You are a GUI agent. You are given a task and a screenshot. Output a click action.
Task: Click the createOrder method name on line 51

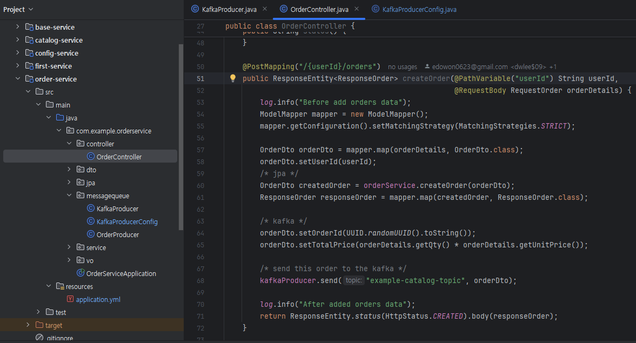point(426,79)
